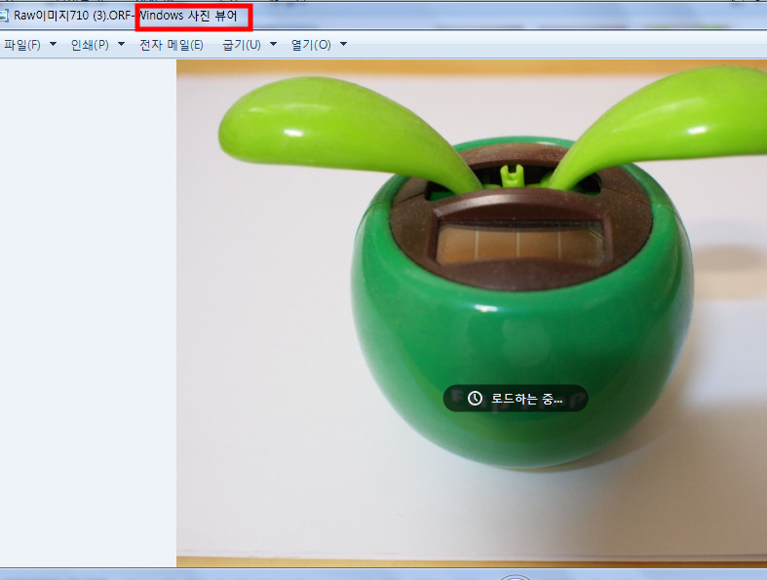The height and width of the screenshot is (580, 767).
Task: Click the 전자 메일(E) button
Action: pos(172,45)
